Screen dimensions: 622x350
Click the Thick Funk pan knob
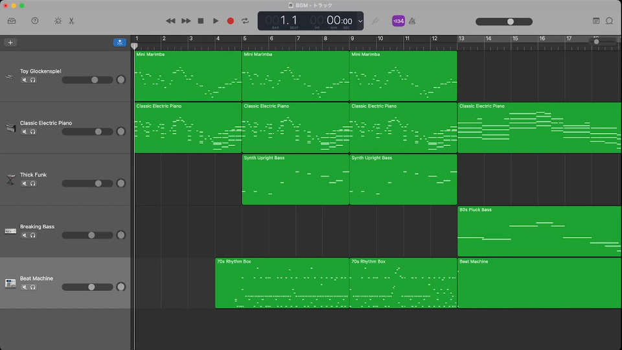(x=121, y=183)
